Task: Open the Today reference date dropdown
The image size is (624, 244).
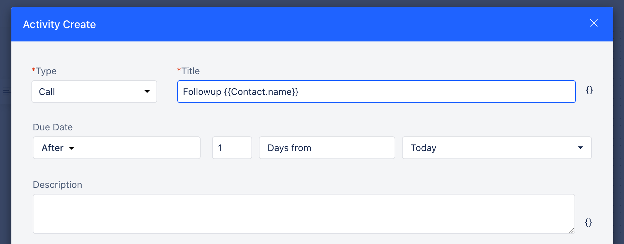Action: coord(497,148)
